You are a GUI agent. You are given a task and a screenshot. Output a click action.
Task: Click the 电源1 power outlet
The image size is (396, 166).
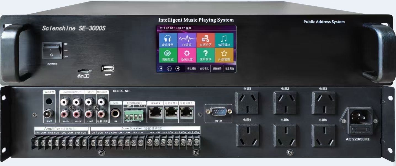pos(247,103)
